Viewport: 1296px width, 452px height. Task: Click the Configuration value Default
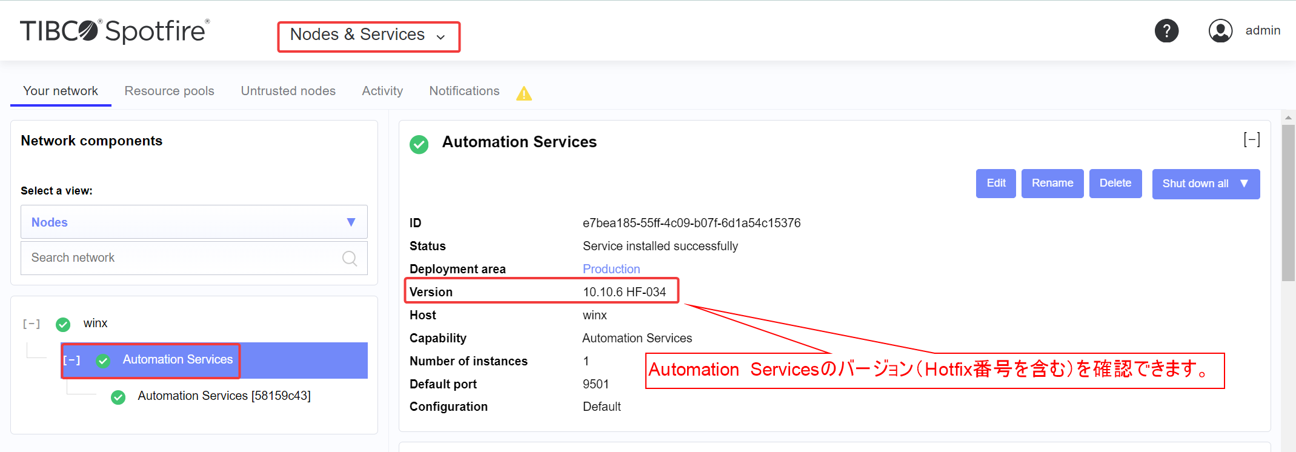coord(602,407)
